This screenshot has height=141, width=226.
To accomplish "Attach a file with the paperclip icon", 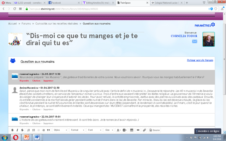I will click(144, 130).
